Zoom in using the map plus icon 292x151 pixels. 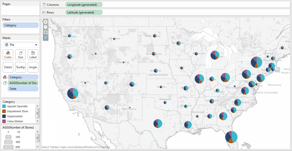point(45,22)
